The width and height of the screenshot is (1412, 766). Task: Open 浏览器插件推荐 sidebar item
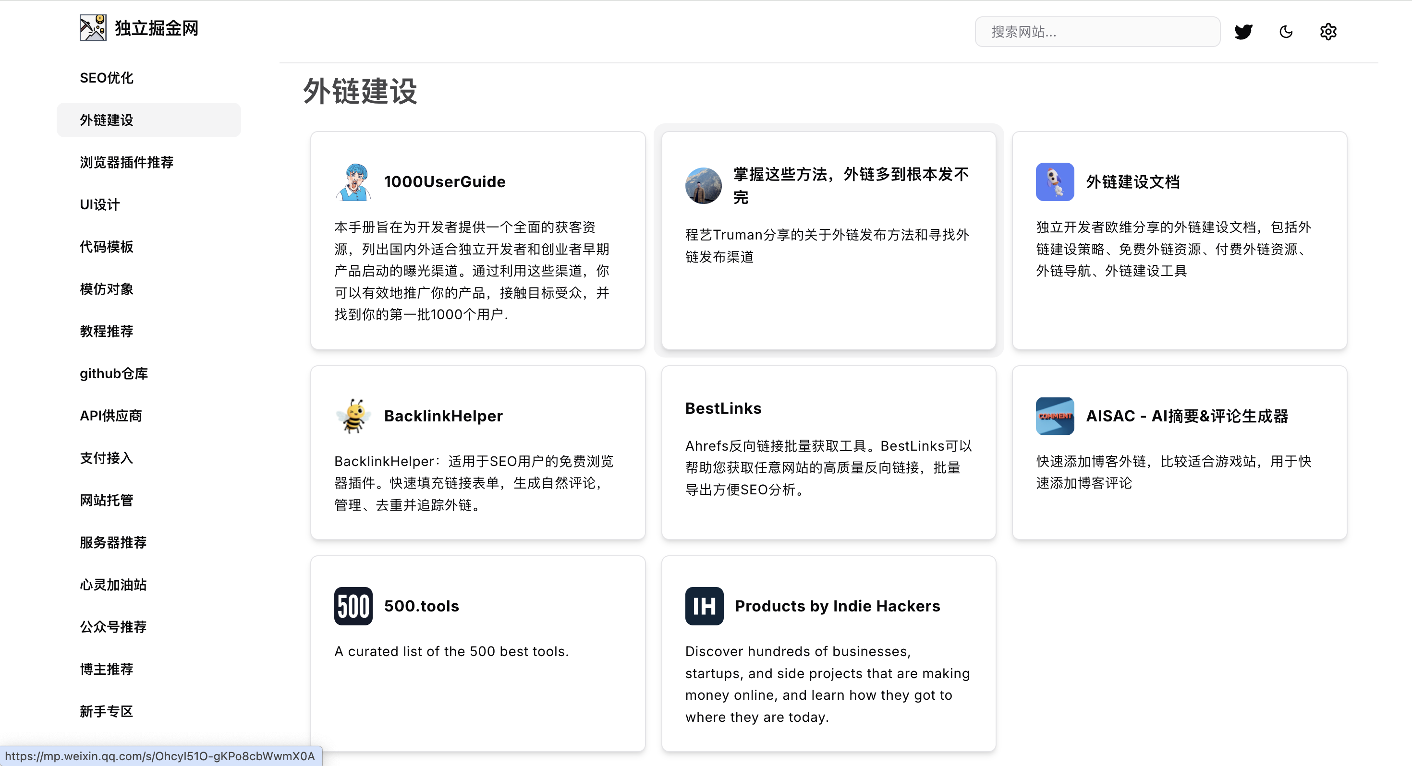(127, 162)
